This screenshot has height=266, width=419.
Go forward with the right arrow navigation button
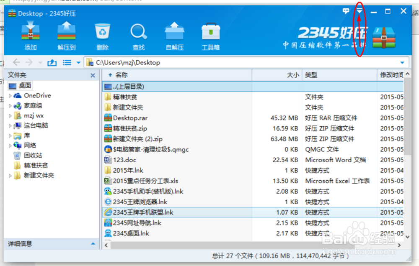(x=29, y=62)
